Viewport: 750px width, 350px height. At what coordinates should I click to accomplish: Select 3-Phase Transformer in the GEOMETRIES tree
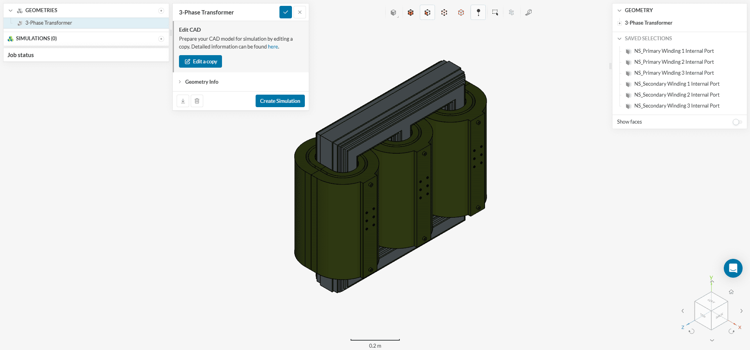click(48, 23)
